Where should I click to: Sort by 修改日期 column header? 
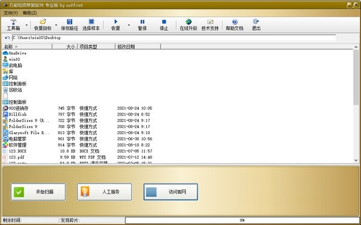click(138, 46)
